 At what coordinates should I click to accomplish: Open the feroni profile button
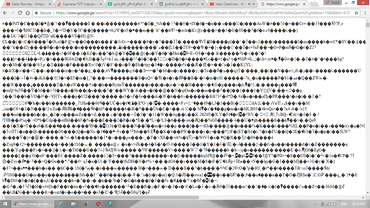332,3
